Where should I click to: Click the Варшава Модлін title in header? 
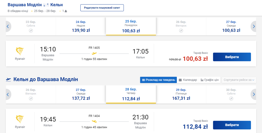click(x=25, y=5)
